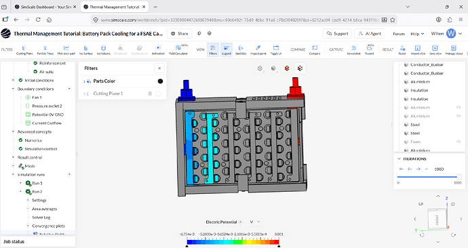Show the second hidden Aluminium part
Viewport: 468px width, 248px height.
point(459,116)
